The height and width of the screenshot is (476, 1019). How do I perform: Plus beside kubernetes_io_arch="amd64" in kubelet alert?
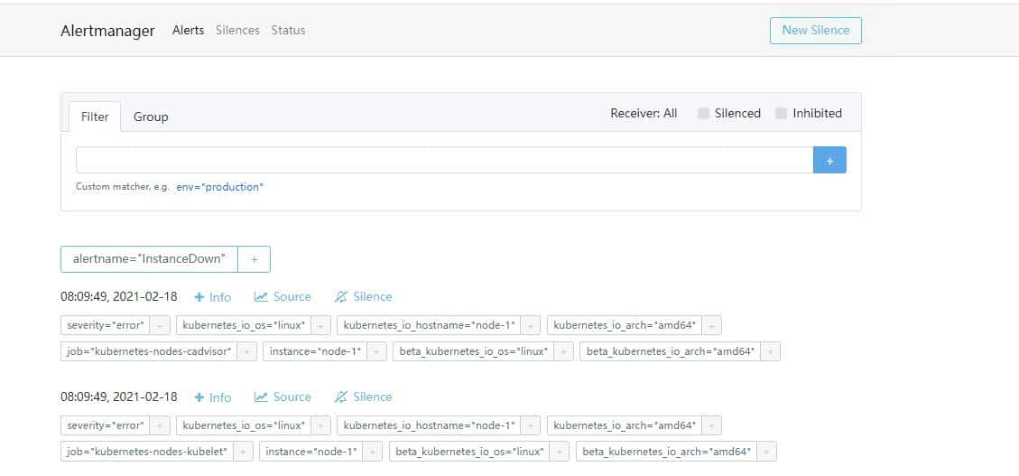click(x=711, y=425)
